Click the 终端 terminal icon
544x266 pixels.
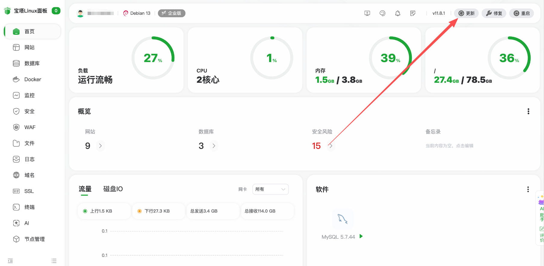16,207
